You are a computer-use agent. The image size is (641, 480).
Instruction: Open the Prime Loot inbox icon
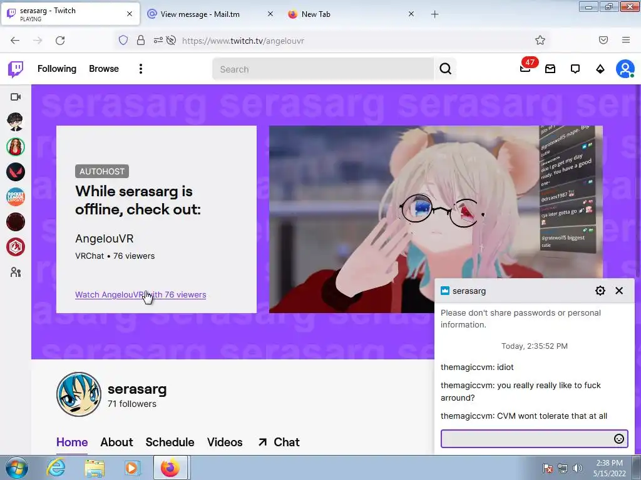550,69
